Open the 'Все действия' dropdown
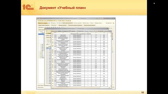 [109, 23]
